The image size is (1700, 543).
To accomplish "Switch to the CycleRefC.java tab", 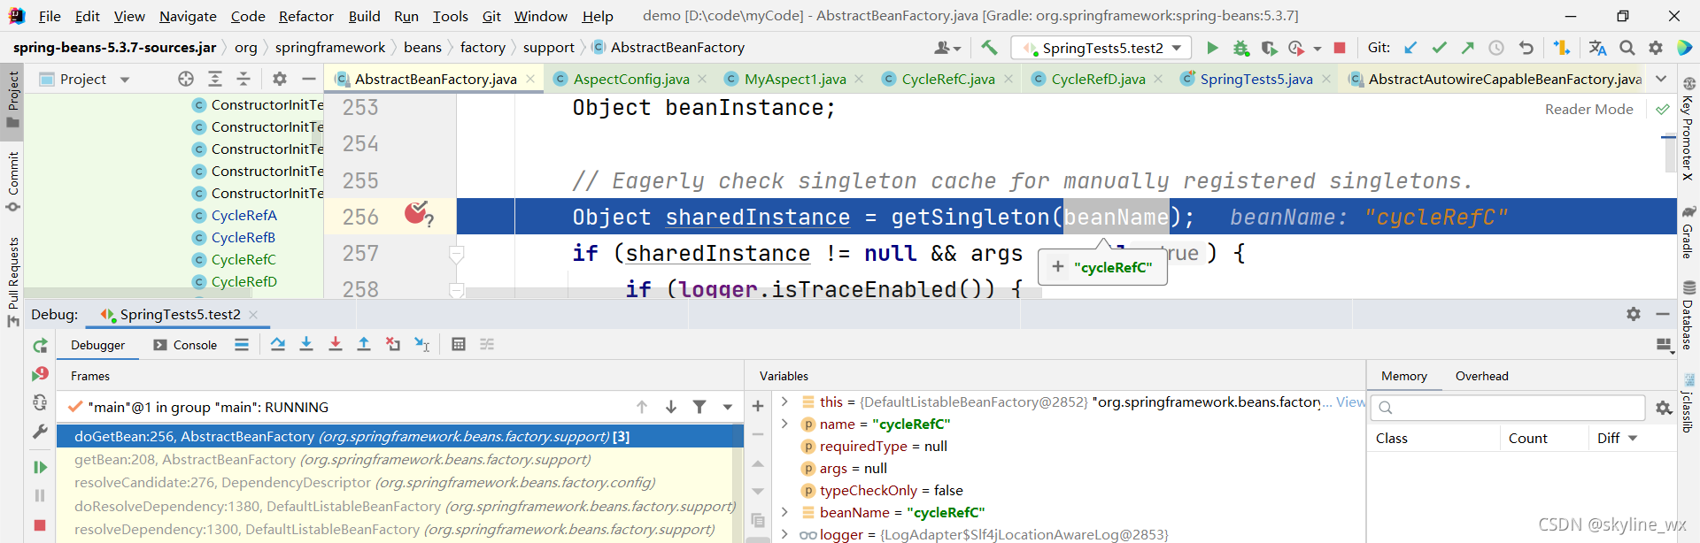I will point(947,79).
